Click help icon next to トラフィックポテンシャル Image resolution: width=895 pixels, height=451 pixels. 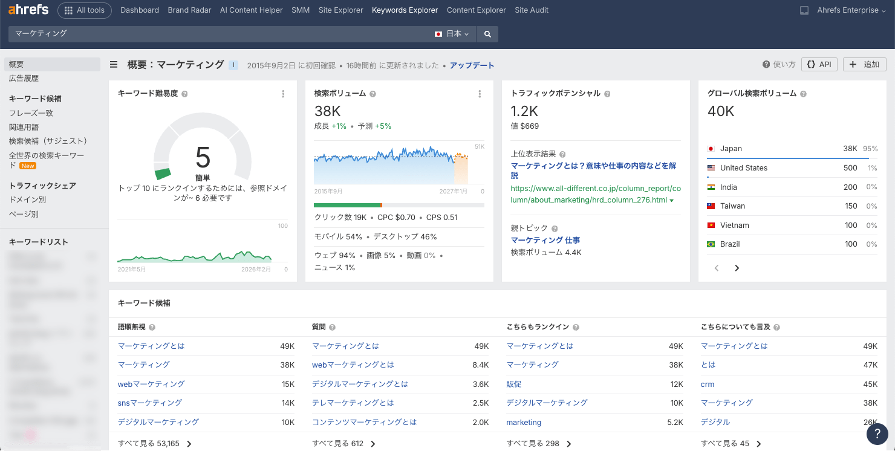(x=607, y=94)
